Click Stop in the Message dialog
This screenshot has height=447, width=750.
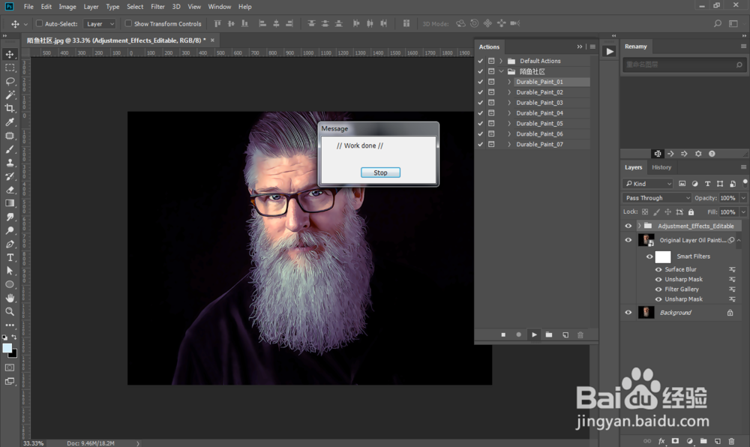[380, 172]
